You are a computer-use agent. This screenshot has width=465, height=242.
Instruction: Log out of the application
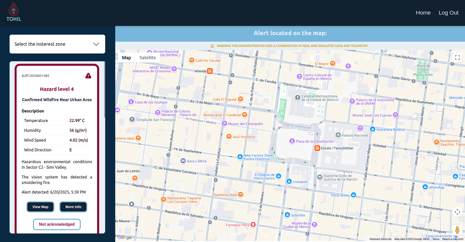448,13
